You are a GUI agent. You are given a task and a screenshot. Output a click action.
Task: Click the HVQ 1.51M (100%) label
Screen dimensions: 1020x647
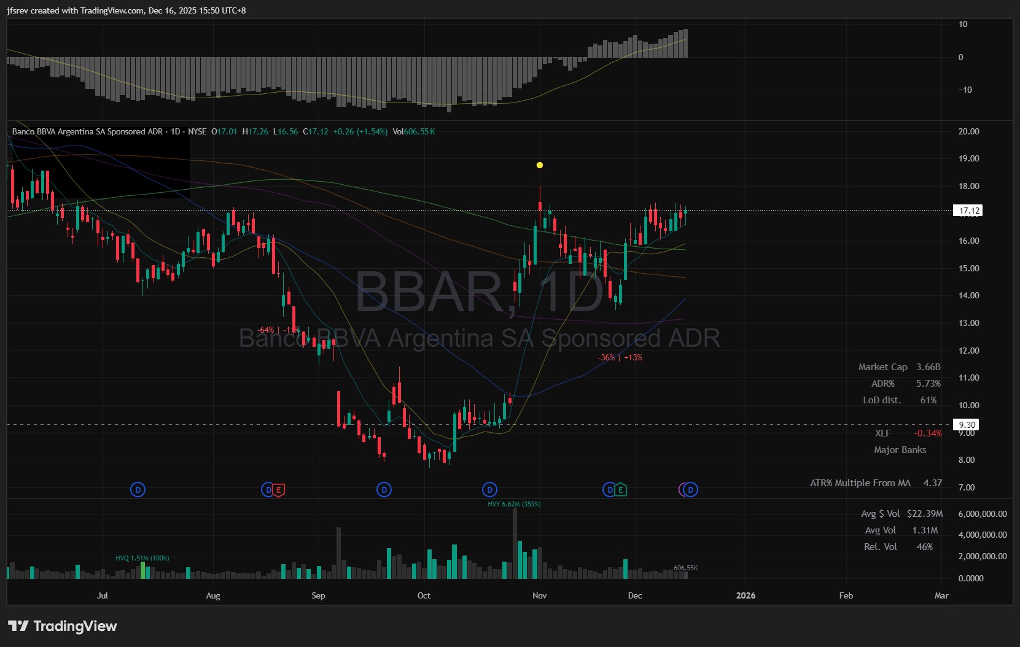tap(142, 558)
